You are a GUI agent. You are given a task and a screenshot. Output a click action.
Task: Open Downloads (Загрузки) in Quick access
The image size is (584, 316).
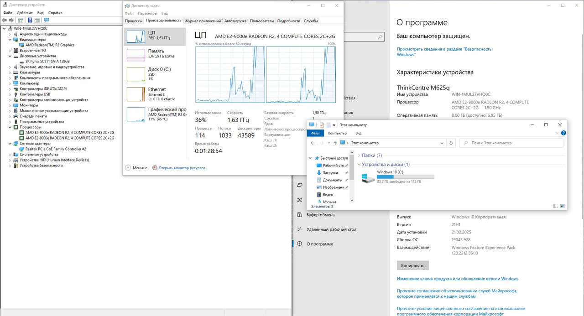point(330,173)
